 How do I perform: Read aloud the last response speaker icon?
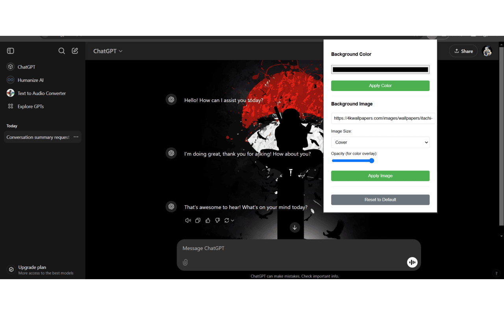tap(188, 220)
